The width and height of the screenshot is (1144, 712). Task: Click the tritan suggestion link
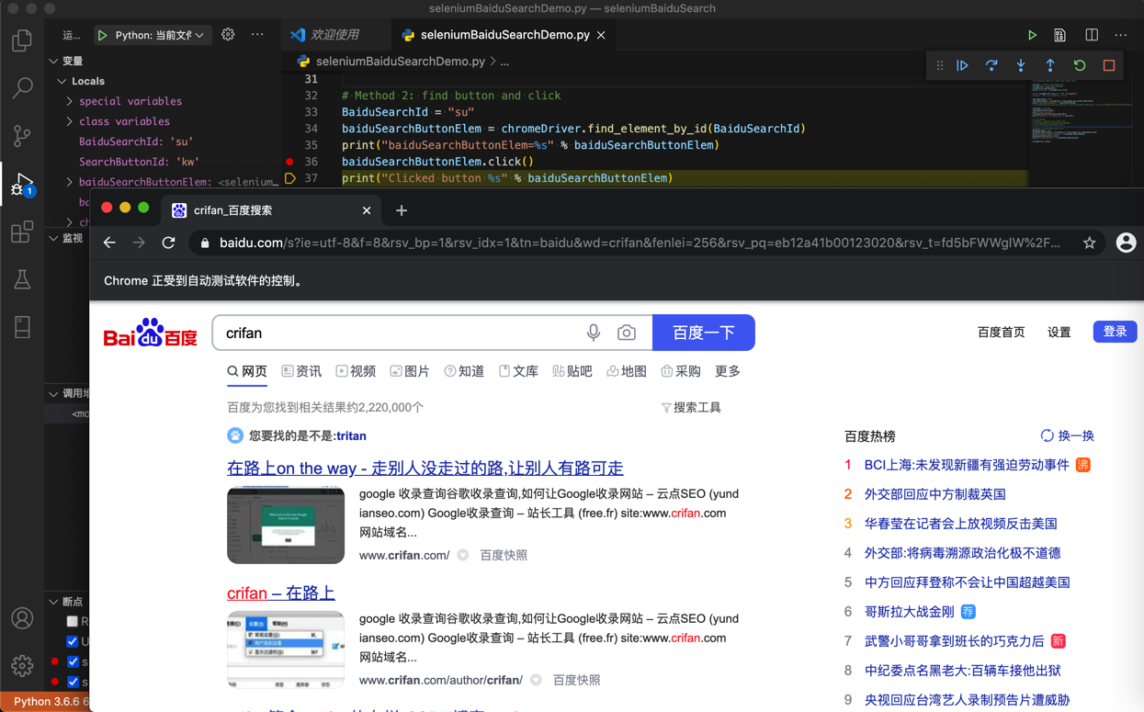351,436
